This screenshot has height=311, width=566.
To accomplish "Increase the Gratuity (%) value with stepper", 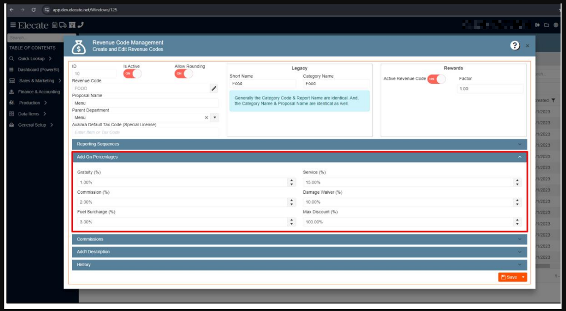I will click(291, 180).
